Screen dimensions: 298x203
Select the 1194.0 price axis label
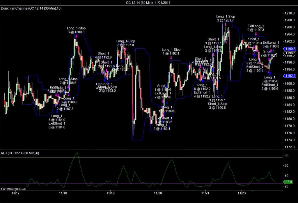click(x=290, y=69)
